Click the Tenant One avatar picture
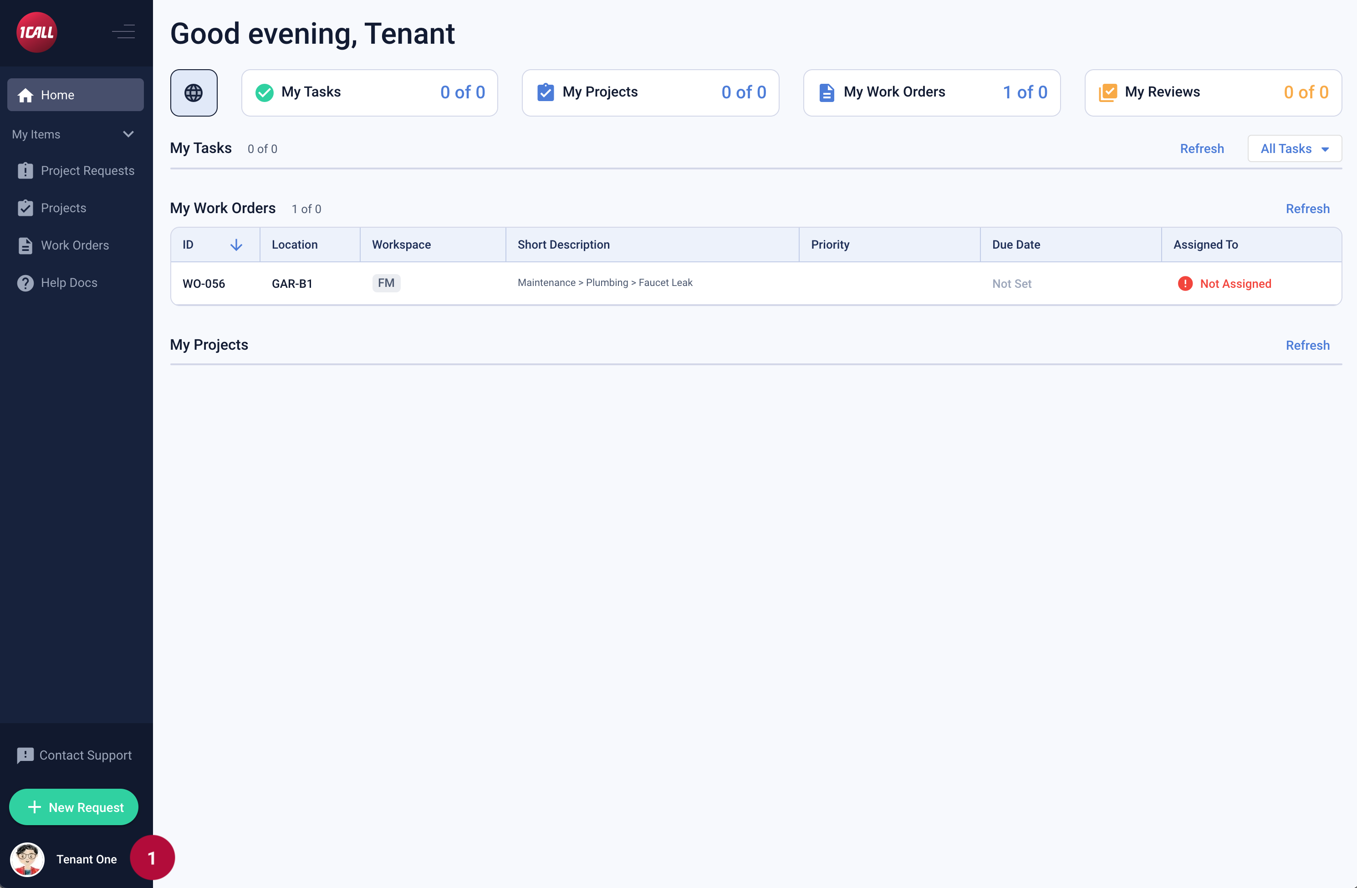1357x888 pixels. pyautogui.click(x=27, y=859)
